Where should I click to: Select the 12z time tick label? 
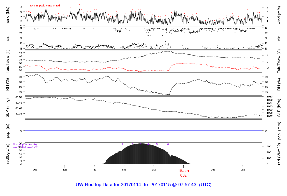pyautogui.click(x=65, y=170)
